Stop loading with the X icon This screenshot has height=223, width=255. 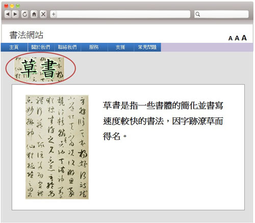click(43, 14)
